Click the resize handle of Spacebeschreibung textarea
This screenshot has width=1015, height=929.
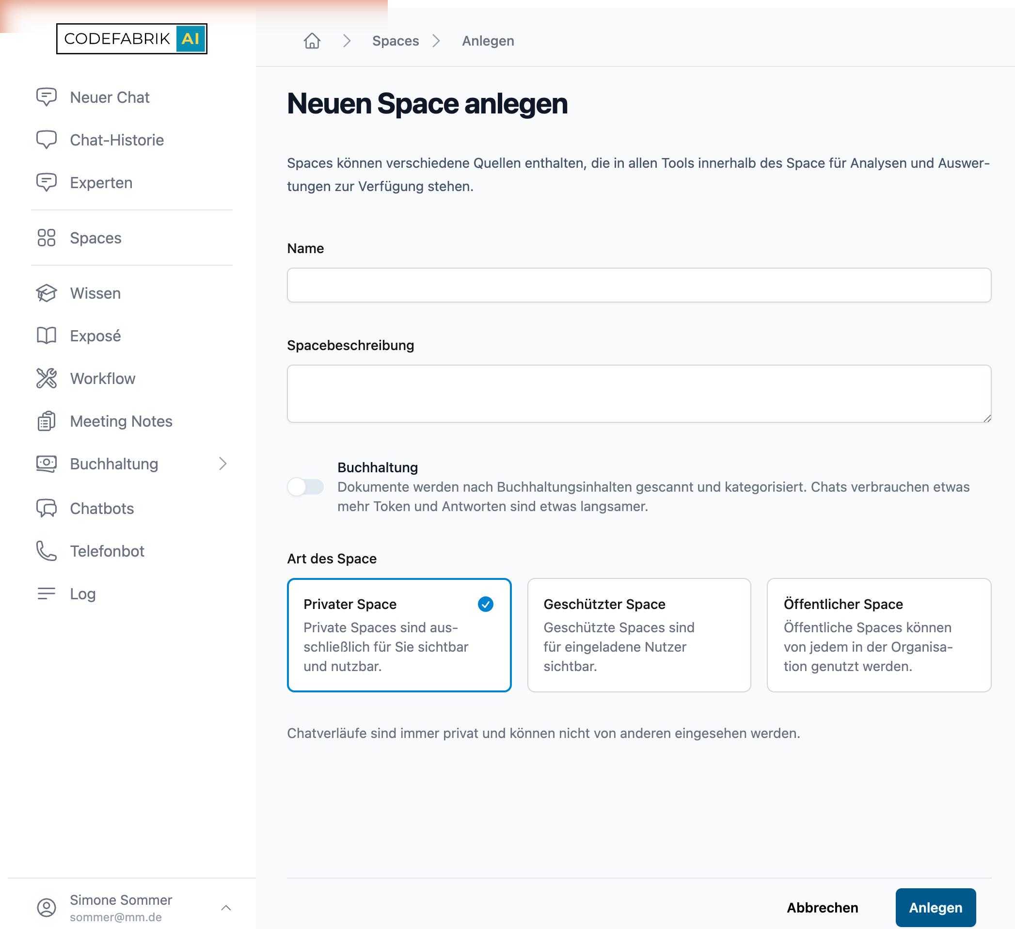pyautogui.click(x=987, y=418)
